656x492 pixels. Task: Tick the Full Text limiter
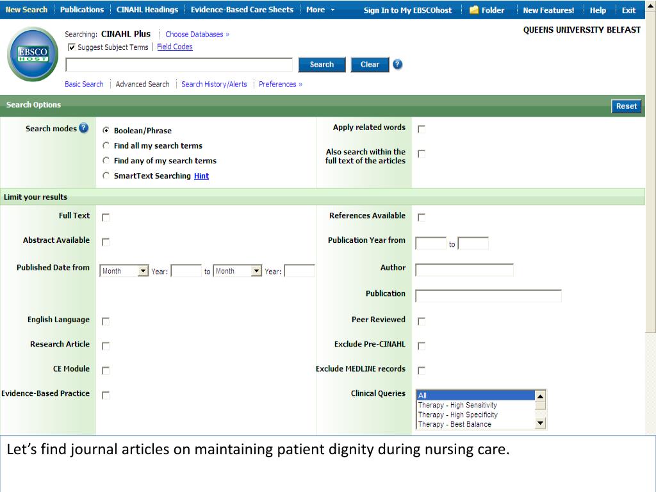(x=106, y=218)
